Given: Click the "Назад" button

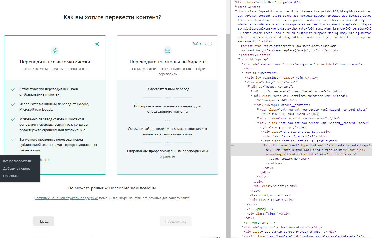Looking at the screenshot, I should (x=44, y=221).
